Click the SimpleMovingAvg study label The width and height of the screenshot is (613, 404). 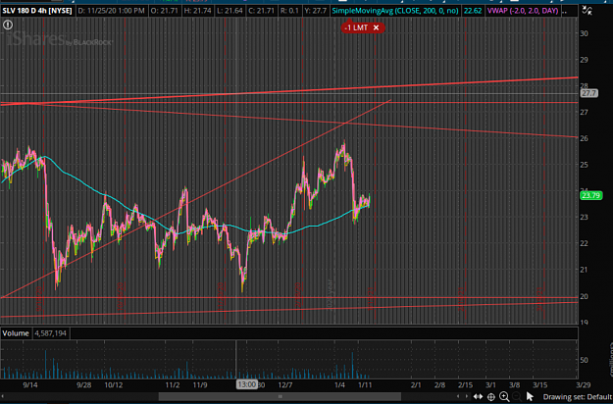click(395, 11)
